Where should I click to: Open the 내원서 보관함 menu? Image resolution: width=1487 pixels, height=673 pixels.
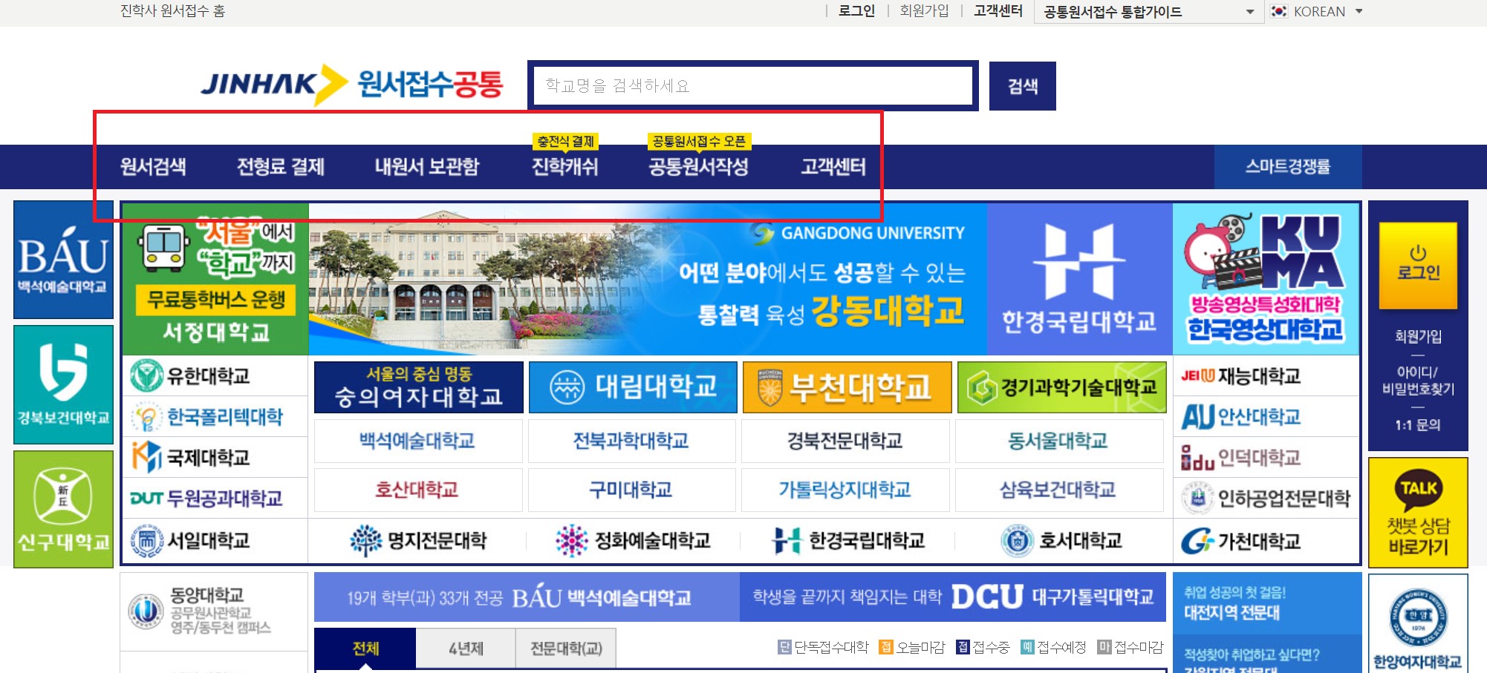point(427,167)
